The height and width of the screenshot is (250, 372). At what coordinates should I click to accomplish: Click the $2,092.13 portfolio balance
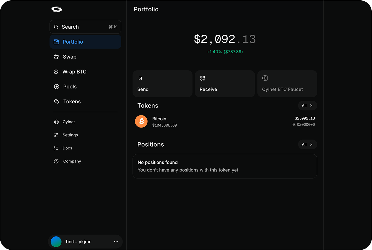[x=225, y=39]
